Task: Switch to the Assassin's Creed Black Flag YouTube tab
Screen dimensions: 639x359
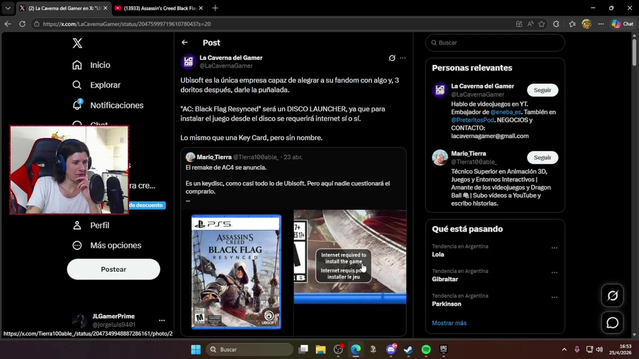Action: [x=157, y=8]
